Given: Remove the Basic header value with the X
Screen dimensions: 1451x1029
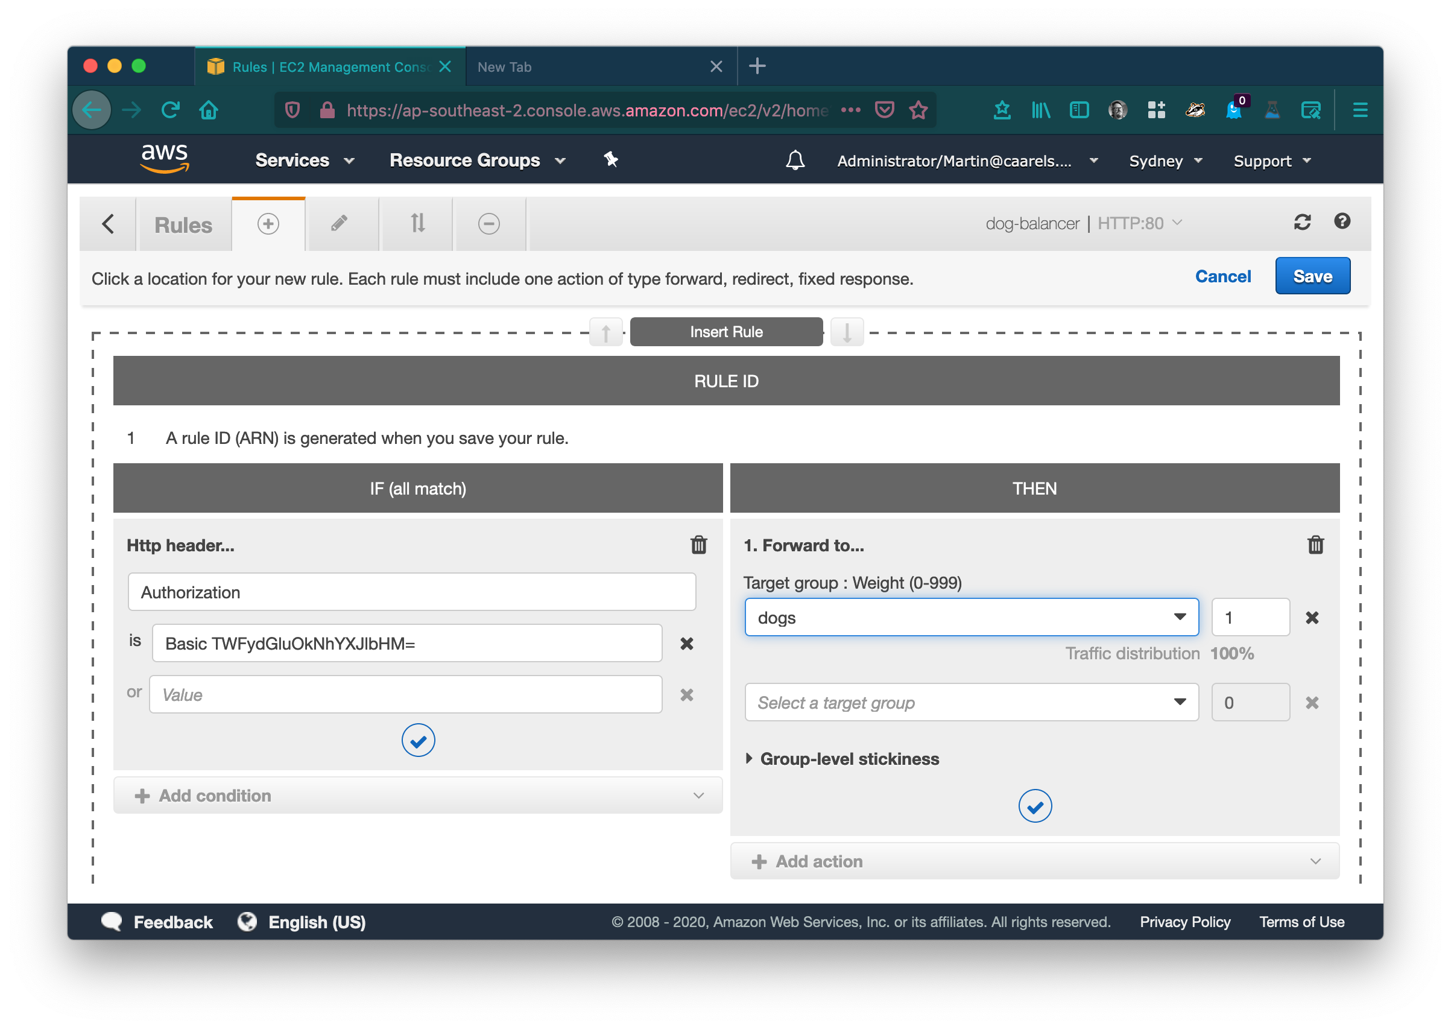Looking at the screenshot, I should click(686, 644).
